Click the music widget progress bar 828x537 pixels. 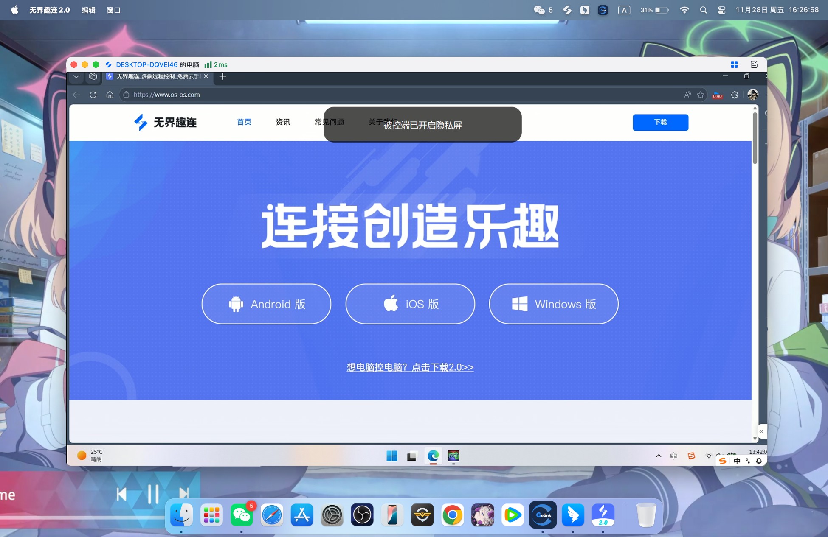point(83,517)
